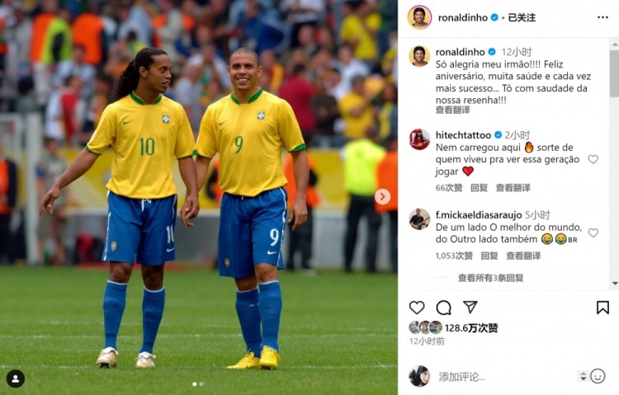View translation of ronaldinho's caption
This screenshot has height=395, width=619.
(x=452, y=111)
